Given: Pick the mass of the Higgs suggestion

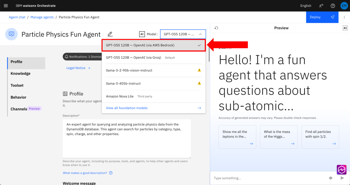Looking at the screenshot, I should 279,137.
